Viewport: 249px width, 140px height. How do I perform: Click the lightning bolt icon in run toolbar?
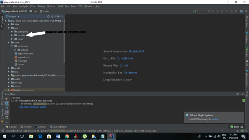[x=217, y=11]
